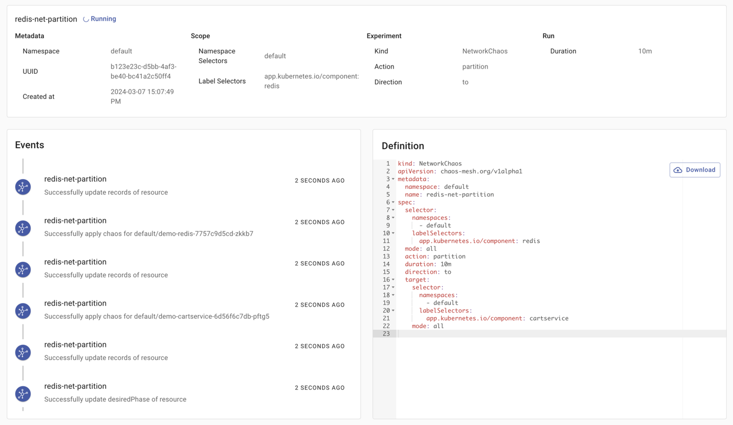Click icon beside demo-redis chaos applied event

coord(23,228)
